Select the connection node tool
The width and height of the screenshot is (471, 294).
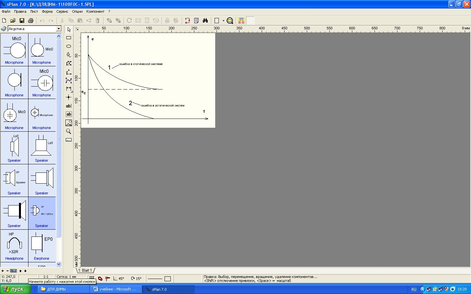point(69,97)
